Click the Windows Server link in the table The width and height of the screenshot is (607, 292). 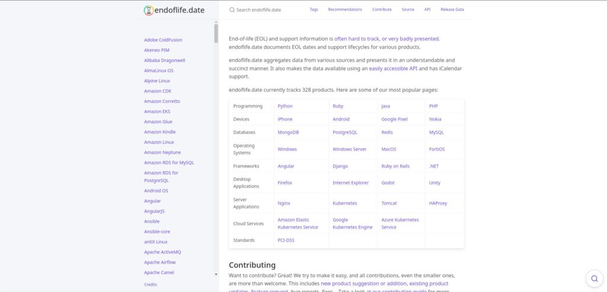click(x=350, y=149)
